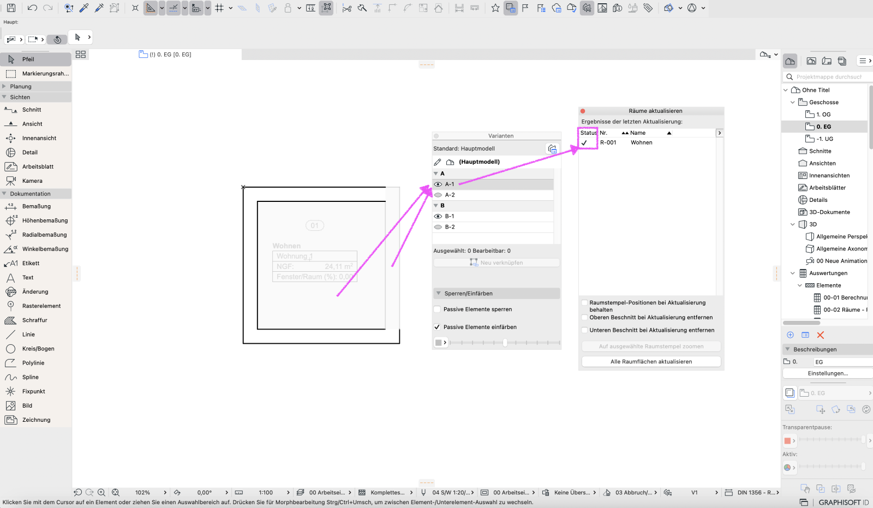The height and width of the screenshot is (508, 873).
Task: Toggle visibility eye for variant A-2
Action: click(x=438, y=195)
